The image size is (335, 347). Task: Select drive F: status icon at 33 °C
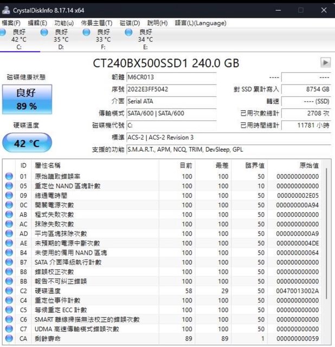pyautogui.click(x=86, y=33)
